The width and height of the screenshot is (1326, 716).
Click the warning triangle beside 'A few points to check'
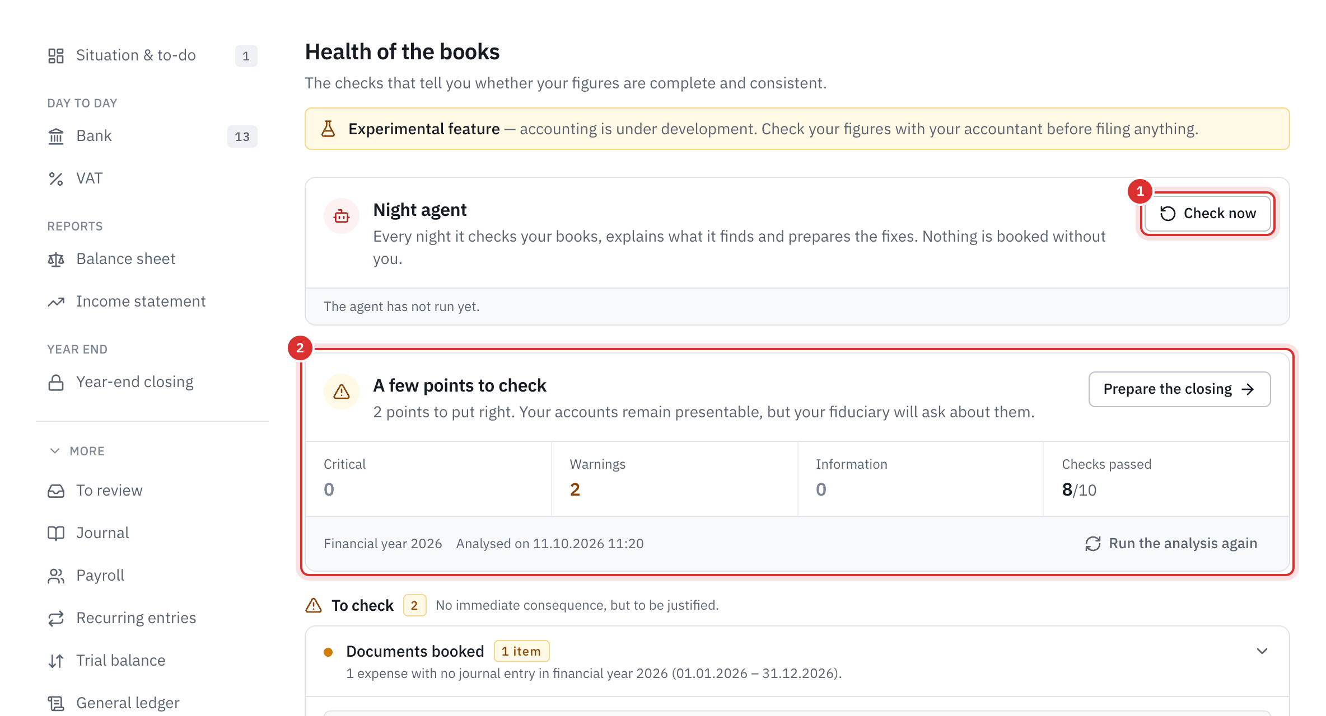[342, 392]
